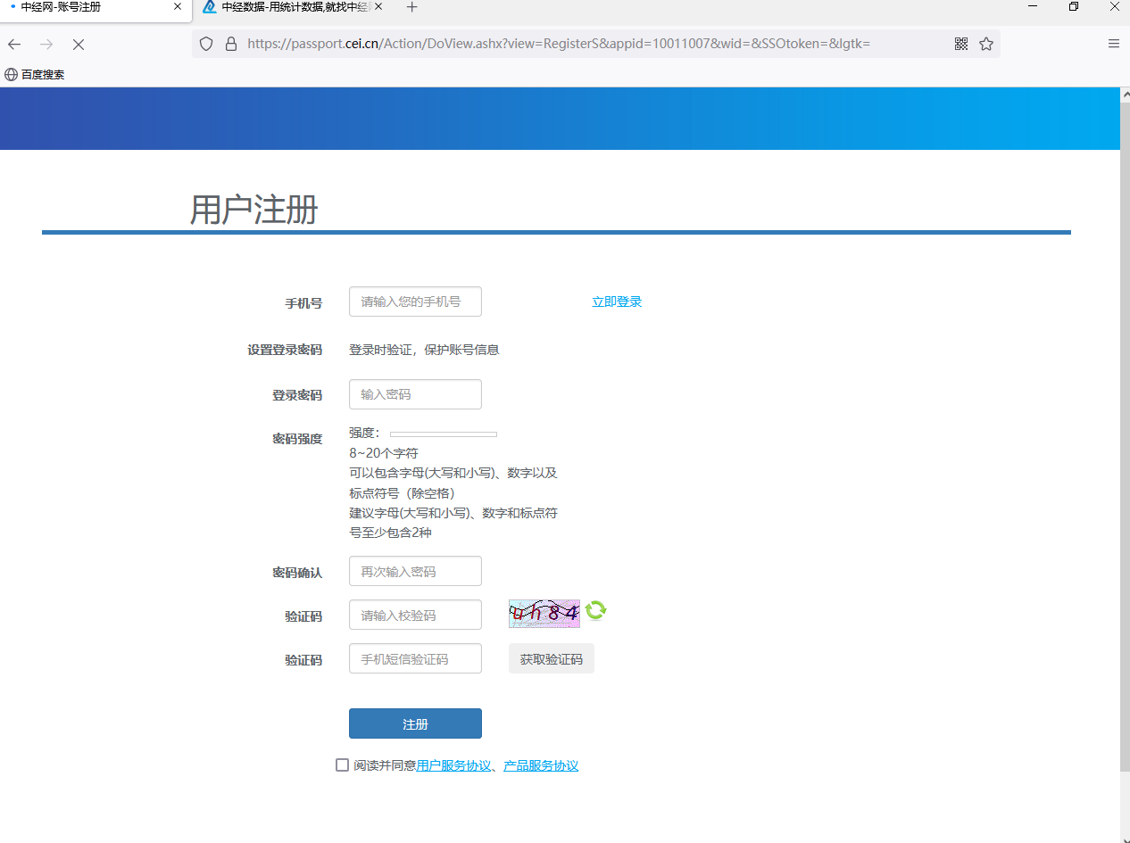Viewport: 1130px width, 843px height.
Task: Click the QR code icon in address bar
Action: point(961,44)
